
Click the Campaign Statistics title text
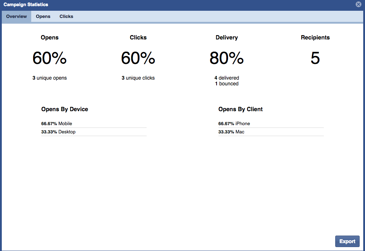[26, 5]
